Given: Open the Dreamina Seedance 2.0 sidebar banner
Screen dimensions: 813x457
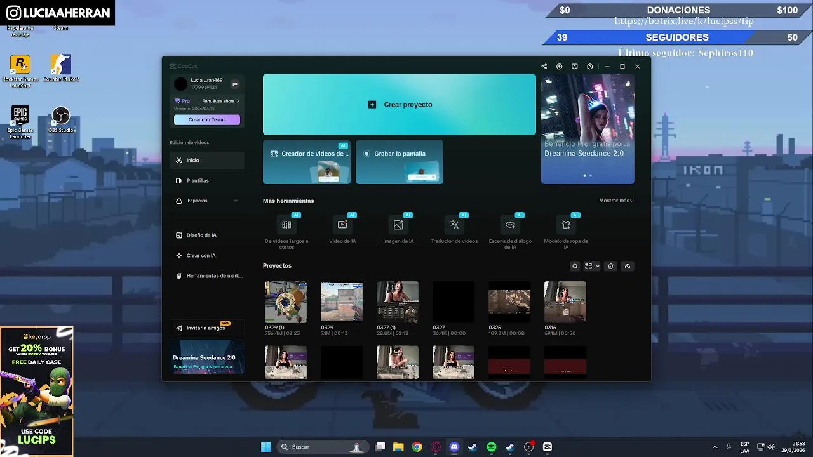Looking at the screenshot, I should [207, 357].
